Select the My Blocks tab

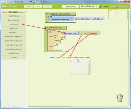[13, 12]
